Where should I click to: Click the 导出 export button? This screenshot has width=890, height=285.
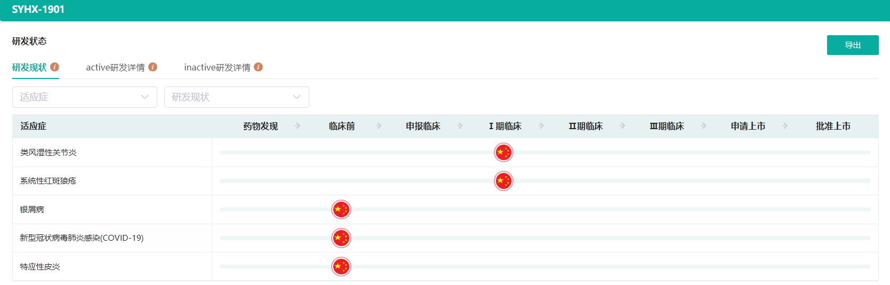coord(853,45)
